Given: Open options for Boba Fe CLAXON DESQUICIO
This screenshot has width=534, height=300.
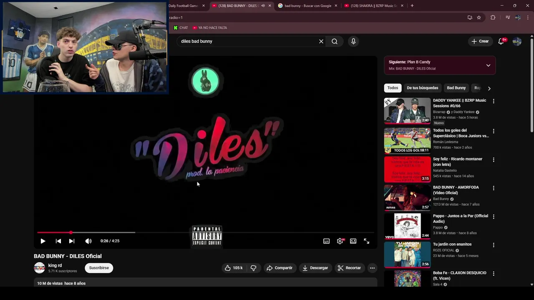Looking at the screenshot, I should (494, 274).
